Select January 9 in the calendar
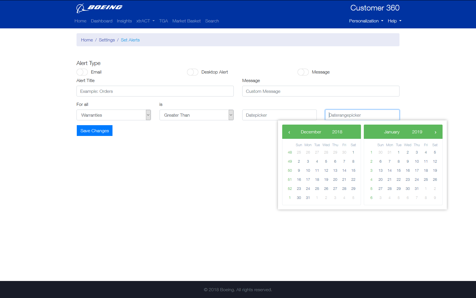476x298 pixels. click(408, 161)
